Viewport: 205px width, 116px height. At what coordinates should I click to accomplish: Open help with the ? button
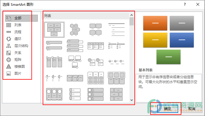click(x=185, y=4)
